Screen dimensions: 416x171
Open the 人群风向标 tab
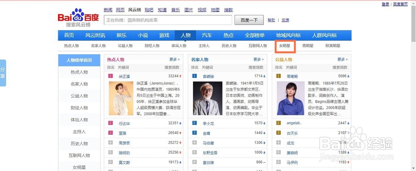click(x=324, y=35)
